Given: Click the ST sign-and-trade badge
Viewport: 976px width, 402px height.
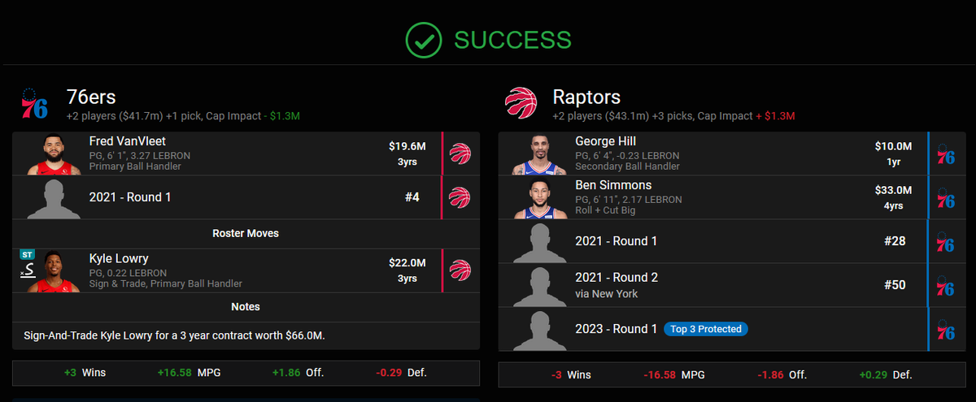Looking at the screenshot, I should (28, 255).
